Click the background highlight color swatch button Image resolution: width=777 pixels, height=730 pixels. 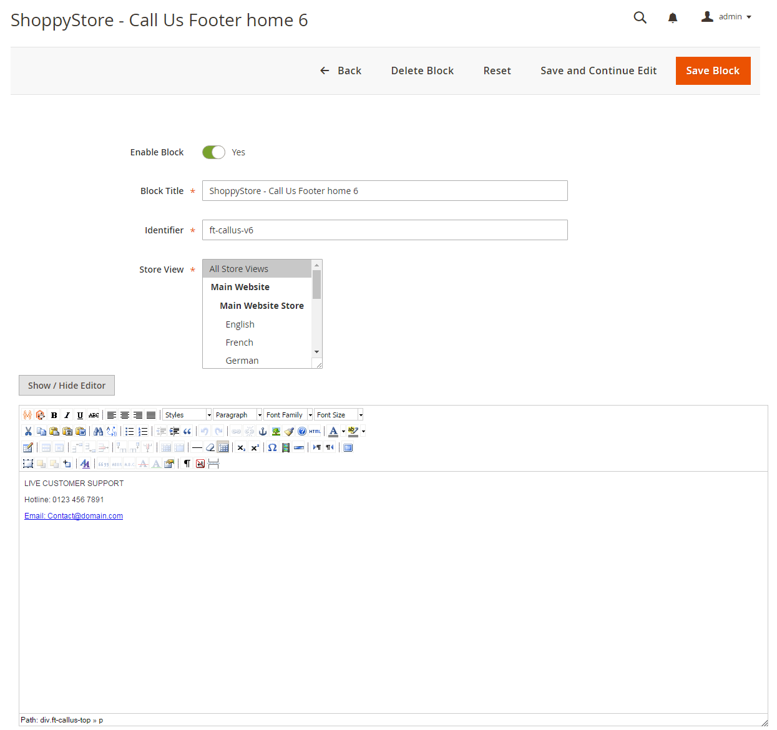[353, 431]
